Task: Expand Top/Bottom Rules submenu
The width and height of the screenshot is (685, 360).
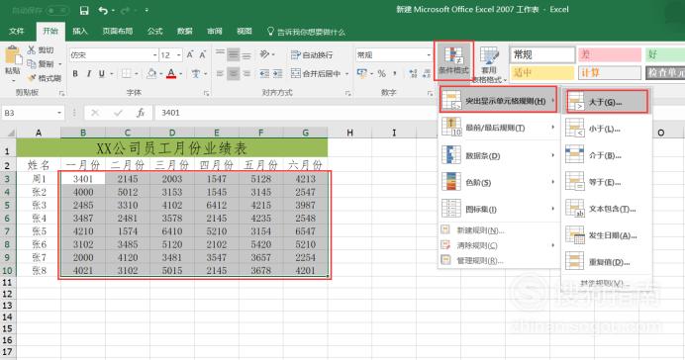Action: pos(499,128)
